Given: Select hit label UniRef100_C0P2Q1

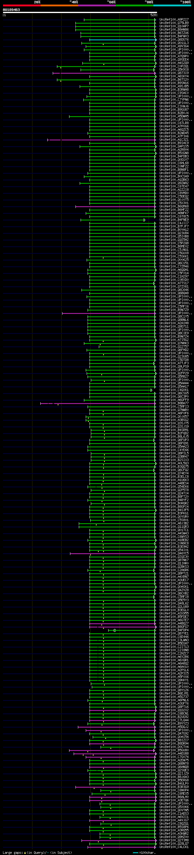Looking at the screenshot, I should point(174,66).
